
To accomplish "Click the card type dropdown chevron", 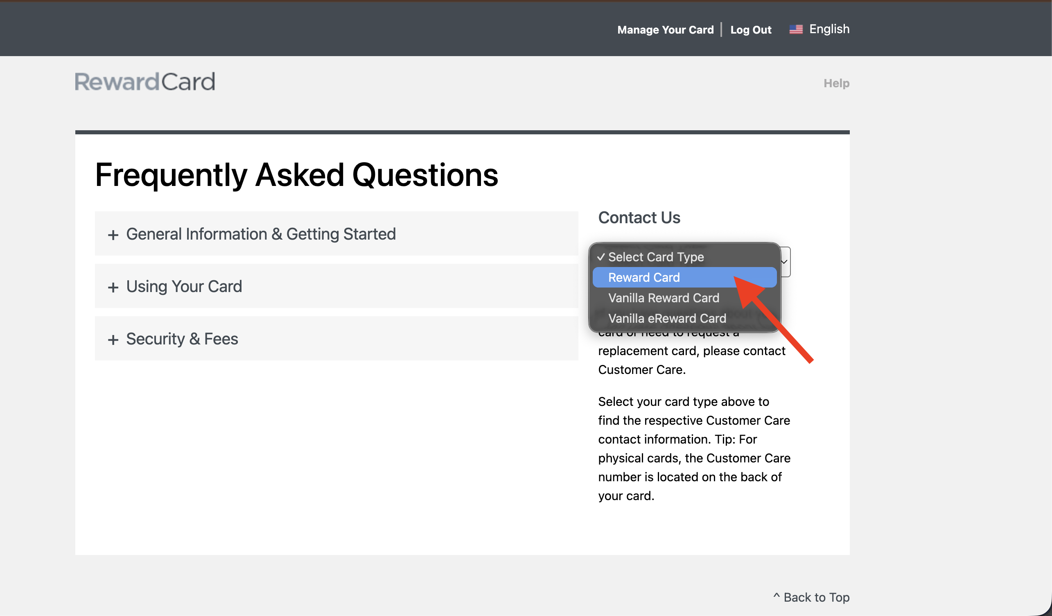I will (x=784, y=262).
